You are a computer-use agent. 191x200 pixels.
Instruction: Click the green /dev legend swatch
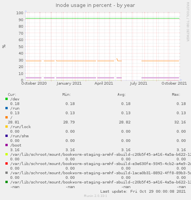click(x=7, y=99)
